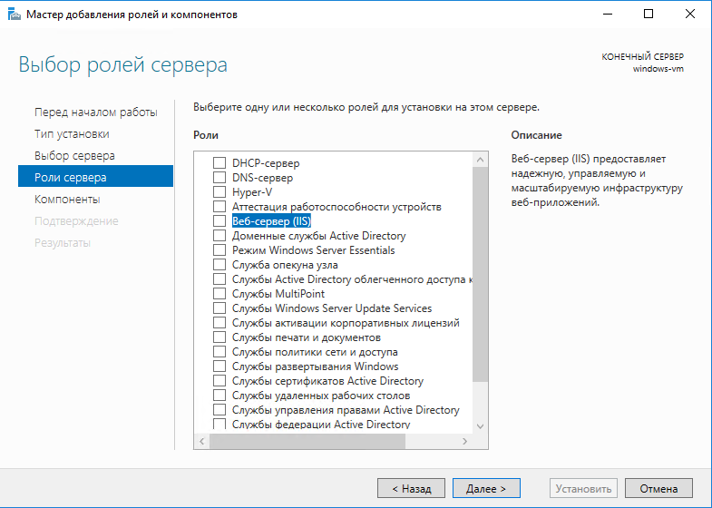Tick Службы сертификатов Active Directory checkbox

click(219, 381)
